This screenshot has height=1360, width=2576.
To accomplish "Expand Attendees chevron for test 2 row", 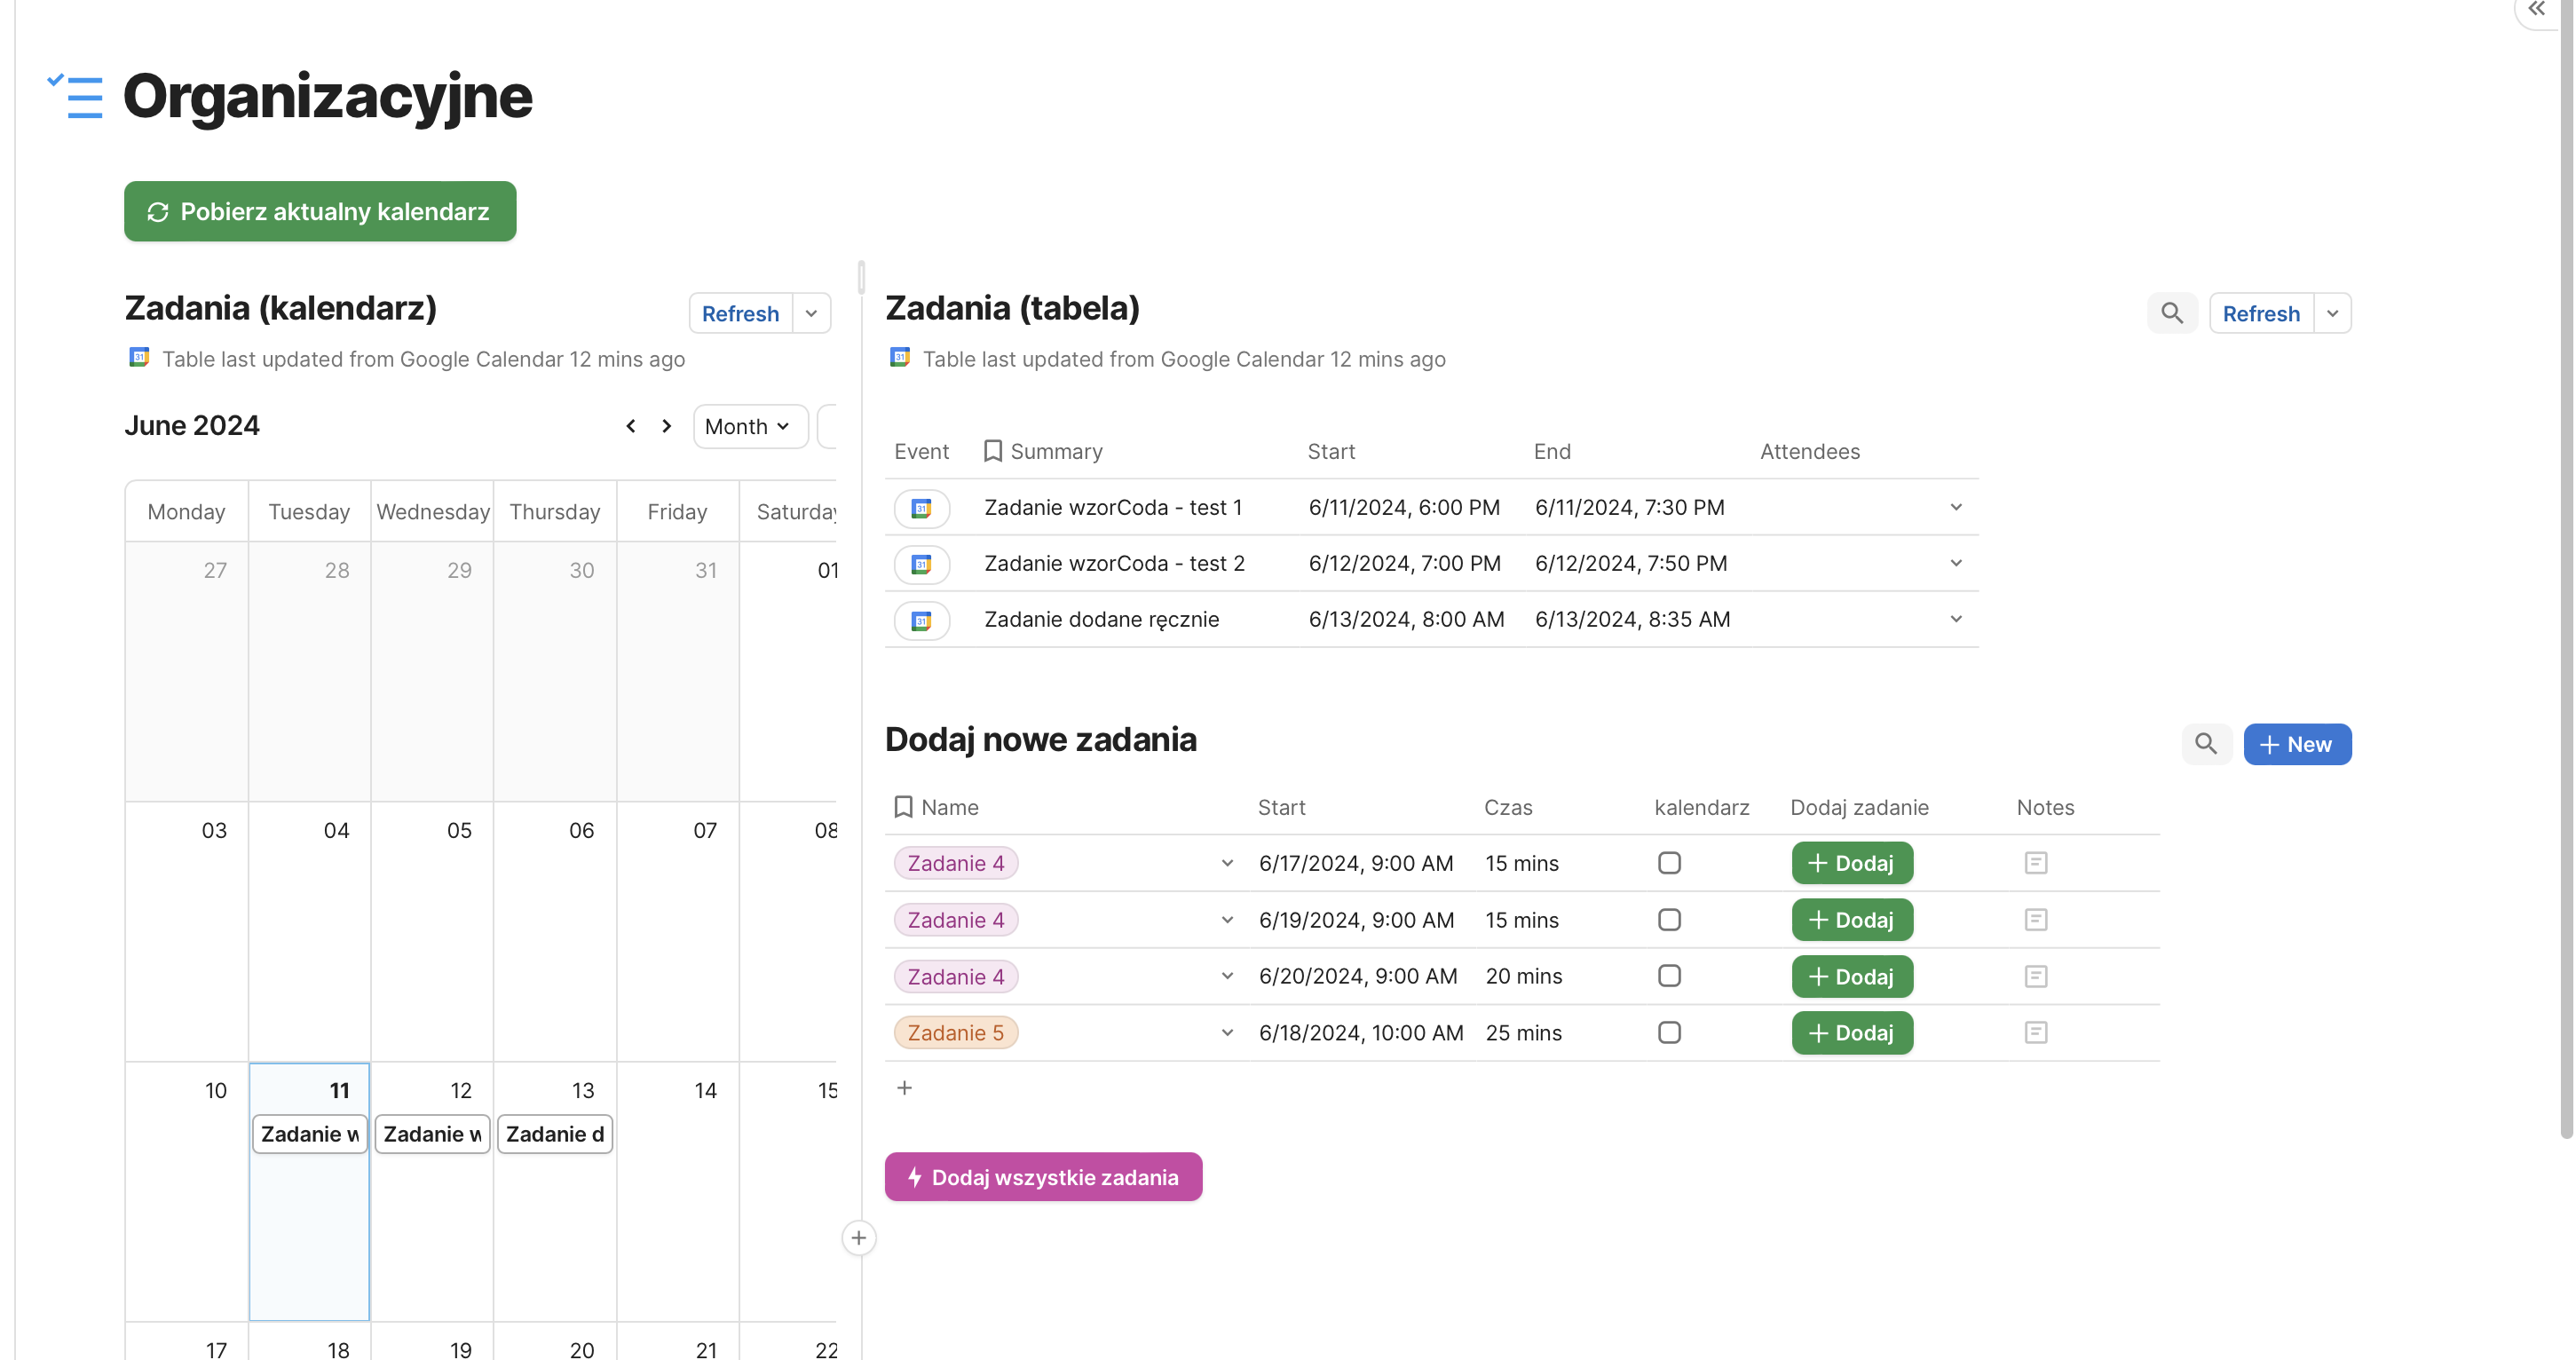I will [1956, 563].
